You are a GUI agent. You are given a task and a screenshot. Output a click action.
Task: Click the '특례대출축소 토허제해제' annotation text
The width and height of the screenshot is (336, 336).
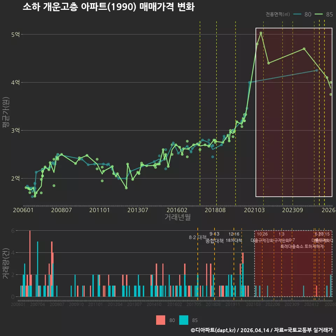tap(302, 246)
